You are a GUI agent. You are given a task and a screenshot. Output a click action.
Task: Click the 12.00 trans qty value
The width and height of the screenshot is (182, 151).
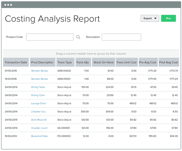(x=86, y=136)
